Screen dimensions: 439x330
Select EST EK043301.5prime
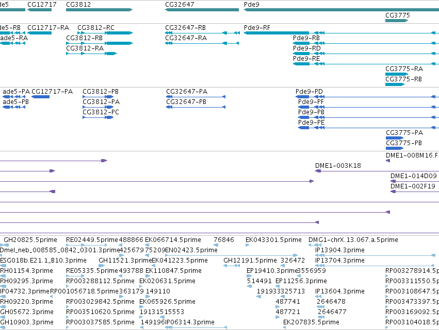[273, 240]
